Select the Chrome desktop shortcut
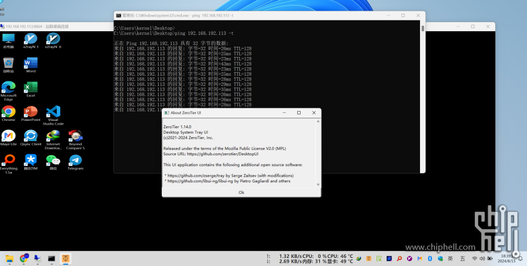The width and height of the screenshot is (527, 266). (9, 113)
